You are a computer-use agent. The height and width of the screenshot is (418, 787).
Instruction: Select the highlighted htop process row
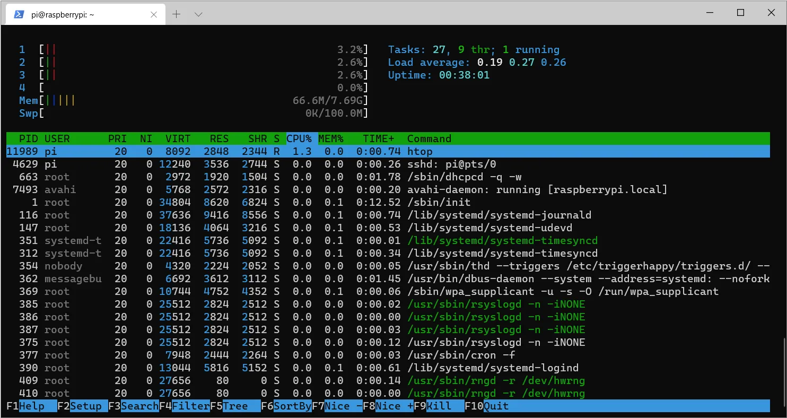click(x=388, y=151)
